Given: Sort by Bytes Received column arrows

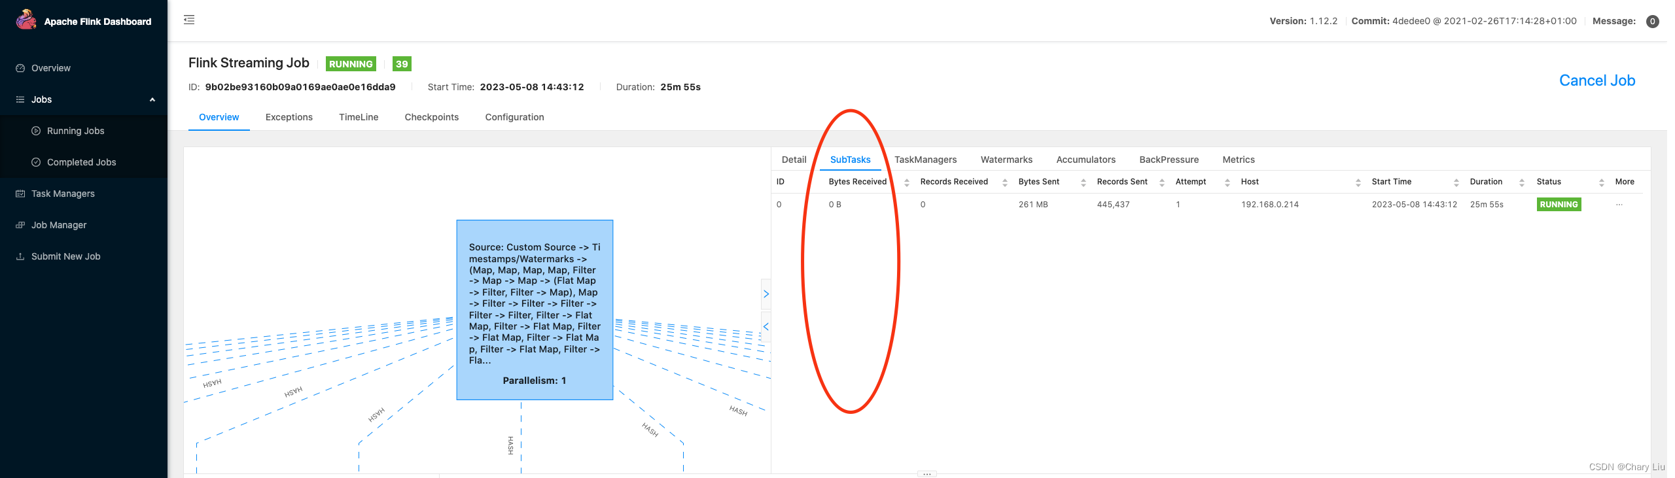Looking at the screenshot, I should (907, 182).
